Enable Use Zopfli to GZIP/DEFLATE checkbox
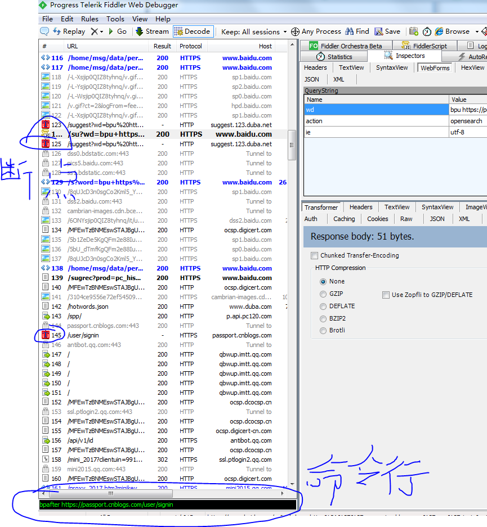 tap(386, 295)
